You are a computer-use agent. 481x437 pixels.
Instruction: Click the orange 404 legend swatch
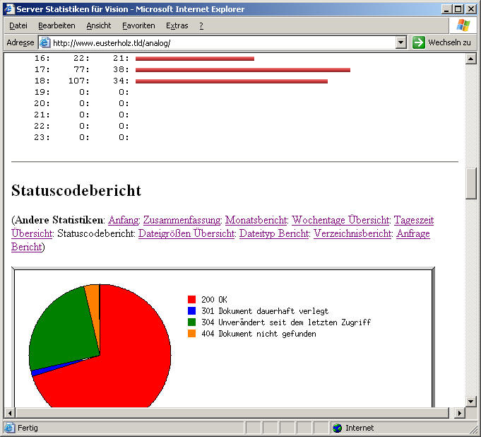(191, 334)
